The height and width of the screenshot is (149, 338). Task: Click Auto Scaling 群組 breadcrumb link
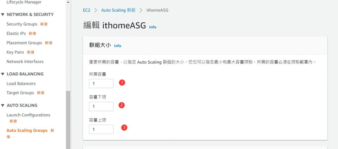click(118, 10)
